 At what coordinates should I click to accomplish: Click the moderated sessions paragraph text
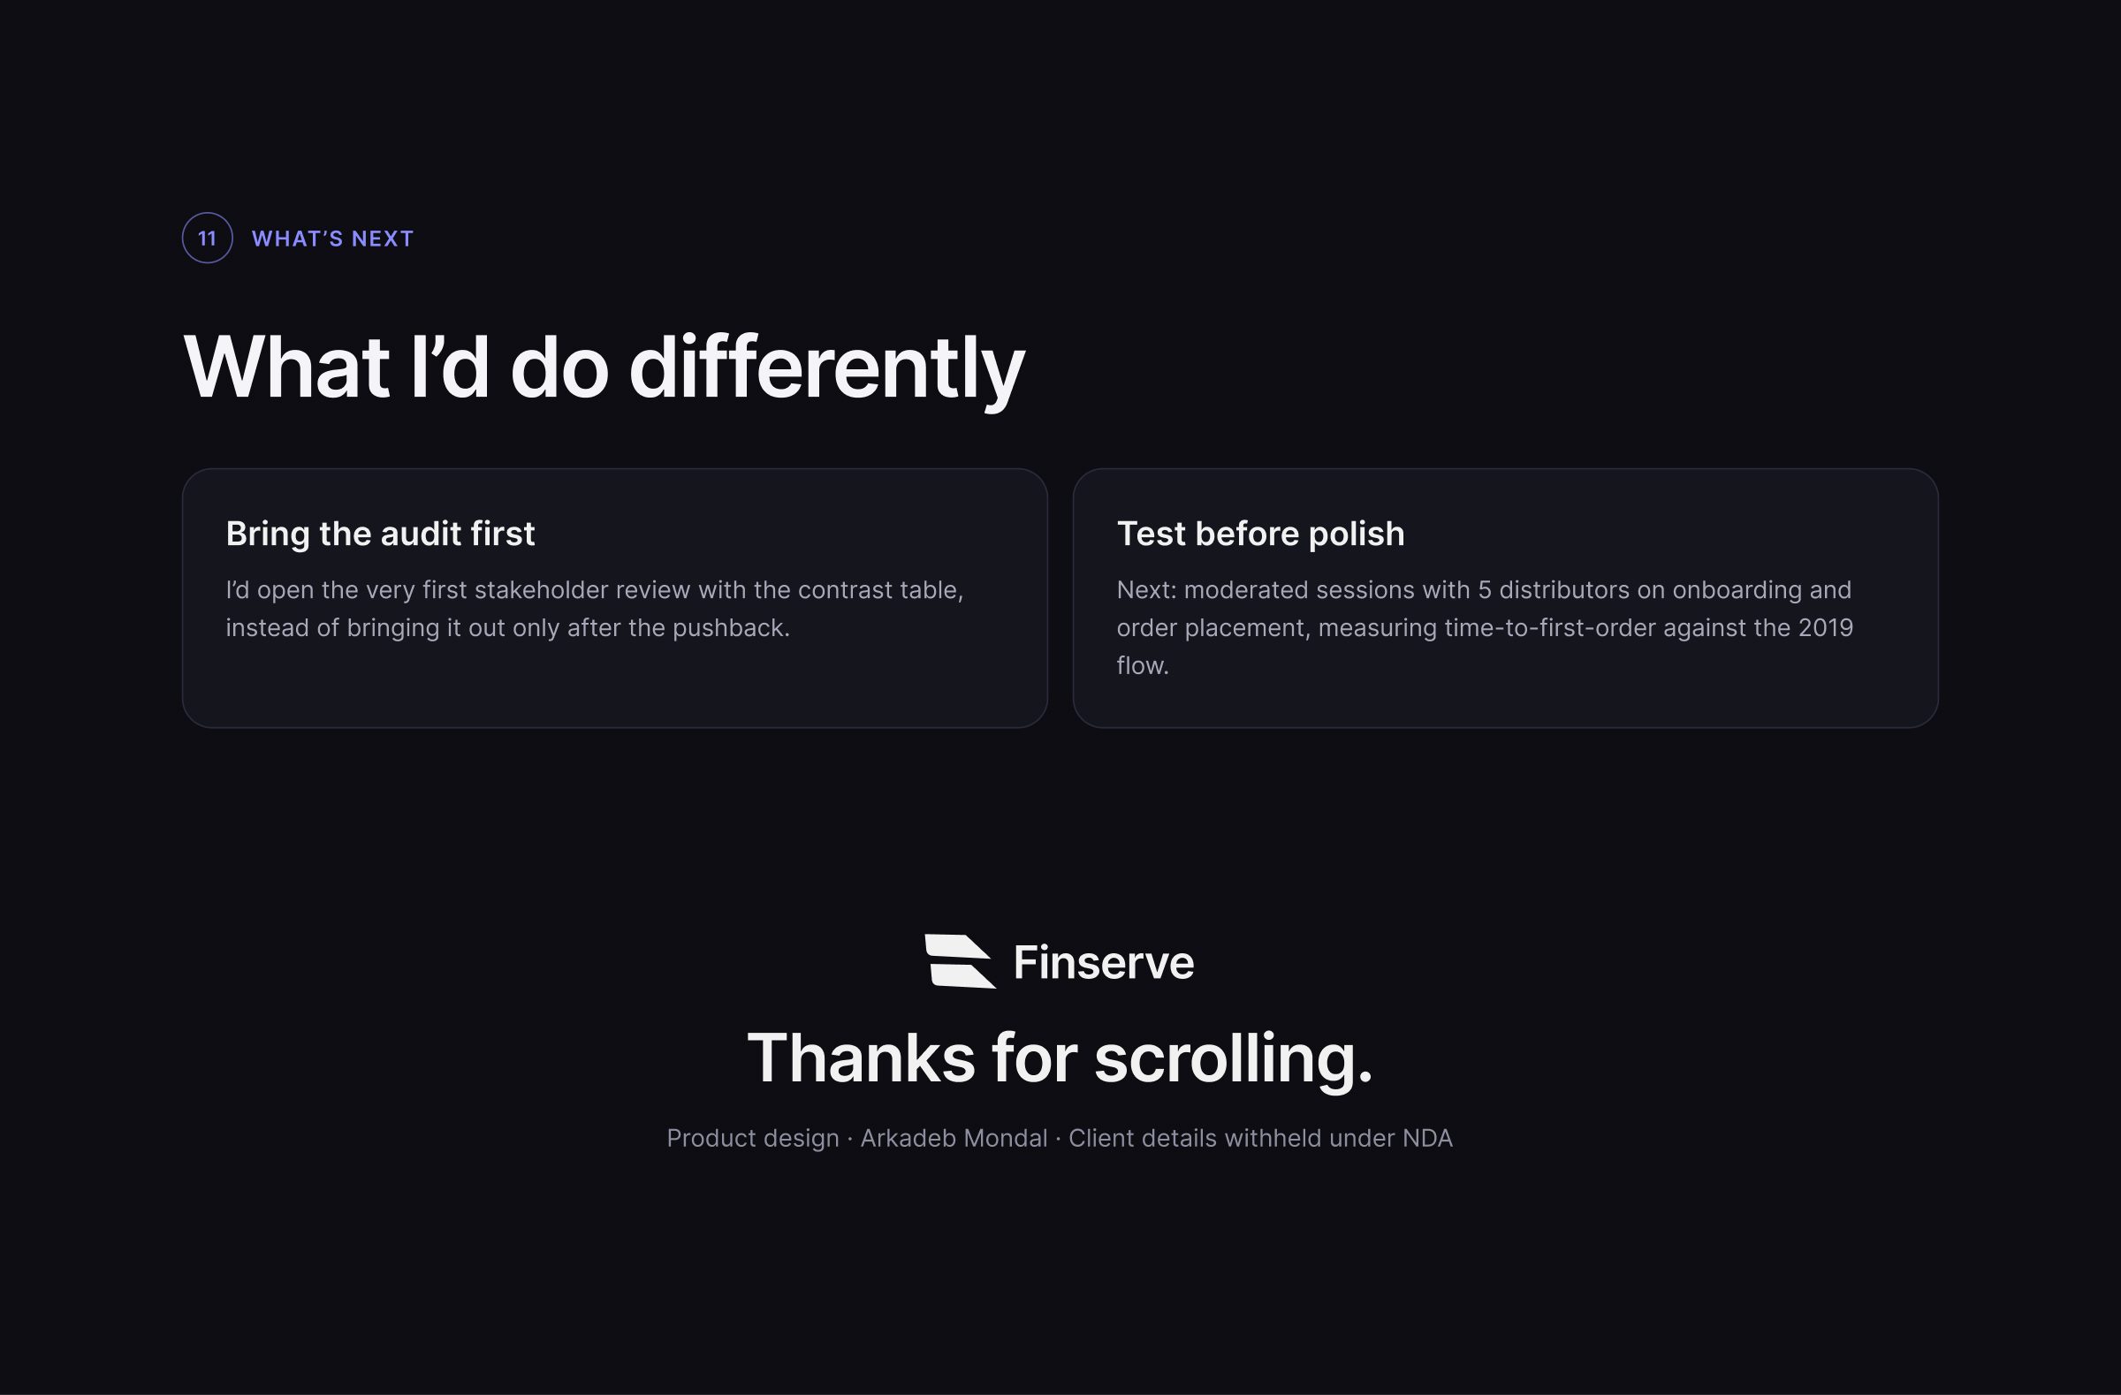(x=1485, y=627)
